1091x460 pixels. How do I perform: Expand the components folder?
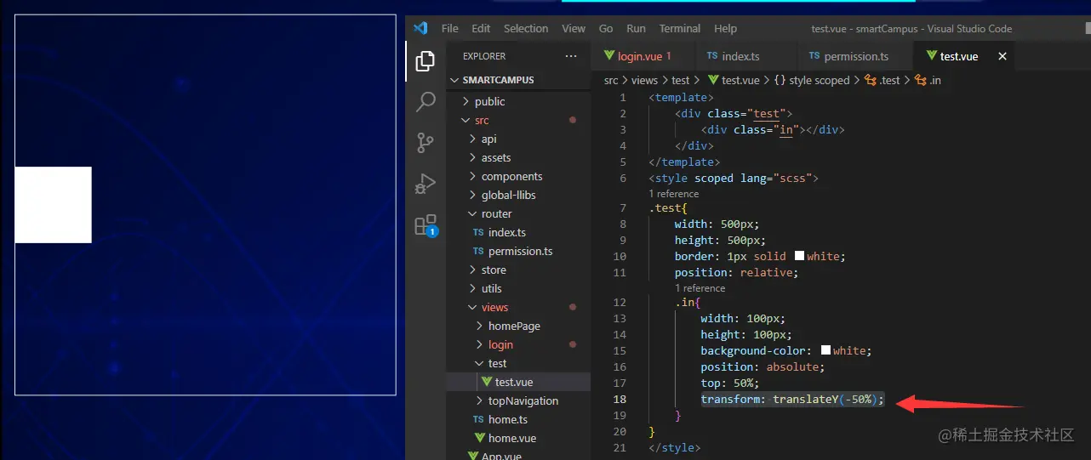(x=518, y=176)
